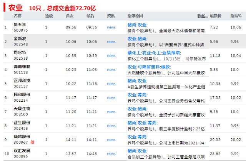The height and width of the screenshot is (161, 246).
Task: Click price 7.22 for 新五丰
Action: click(x=214, y=27)
